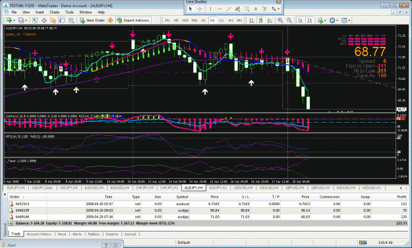Switch chart to Candlesticks mode

click(260, 20)
